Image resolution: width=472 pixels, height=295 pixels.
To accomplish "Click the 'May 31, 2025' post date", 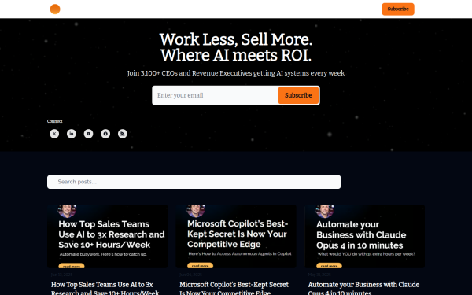I will [319, 275].
